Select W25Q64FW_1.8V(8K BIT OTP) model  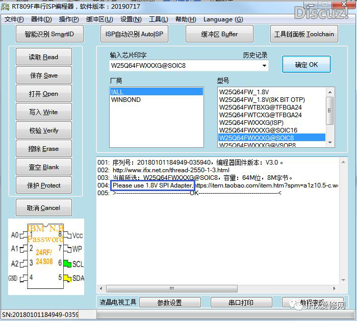click(271, 100)
